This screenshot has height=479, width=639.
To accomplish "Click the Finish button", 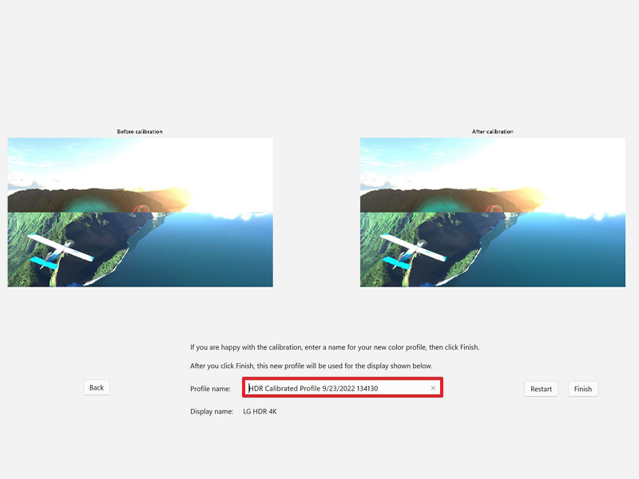I will tap(583, 389).
